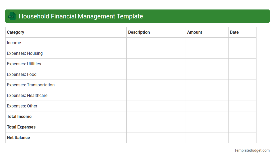The width and height of the screenshot is (275, 158).
Task: Select the Category column header
Action: pyautogui.click(x=16, y=32)
